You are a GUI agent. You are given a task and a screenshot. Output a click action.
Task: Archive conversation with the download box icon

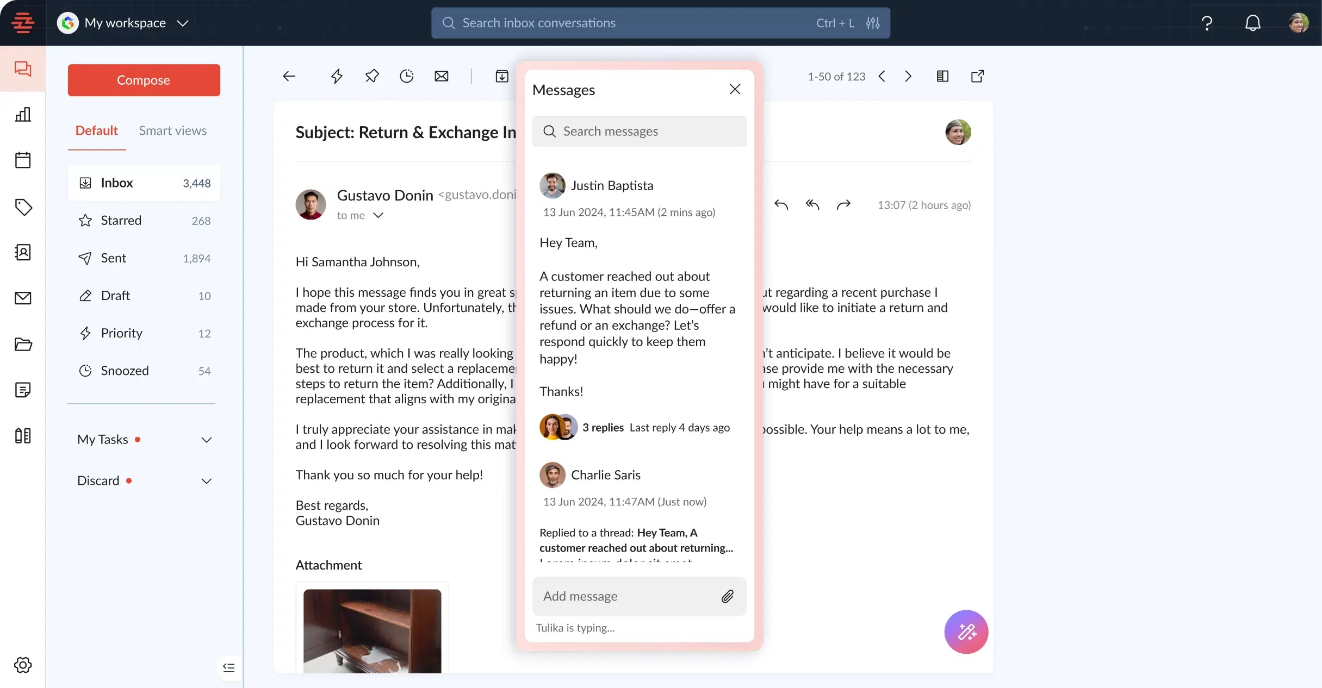(x=502, y=76)
